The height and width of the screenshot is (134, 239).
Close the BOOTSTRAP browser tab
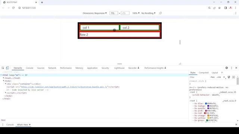click(36, 3)
